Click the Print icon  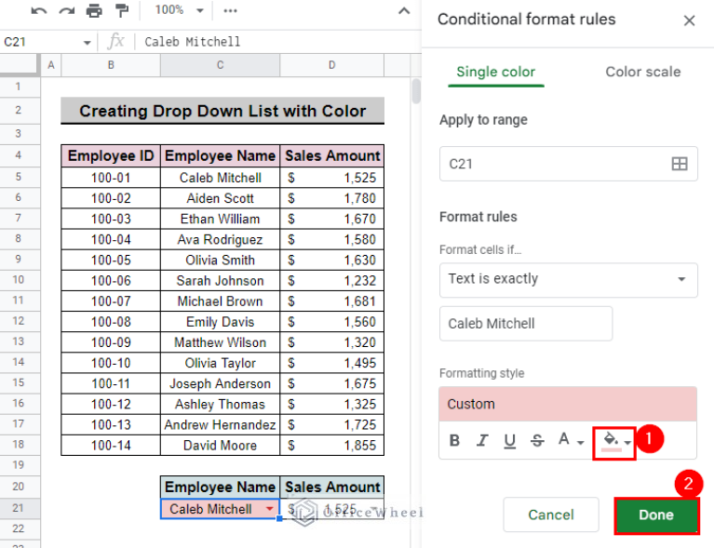pyautogui.click(x=94, y=10)
